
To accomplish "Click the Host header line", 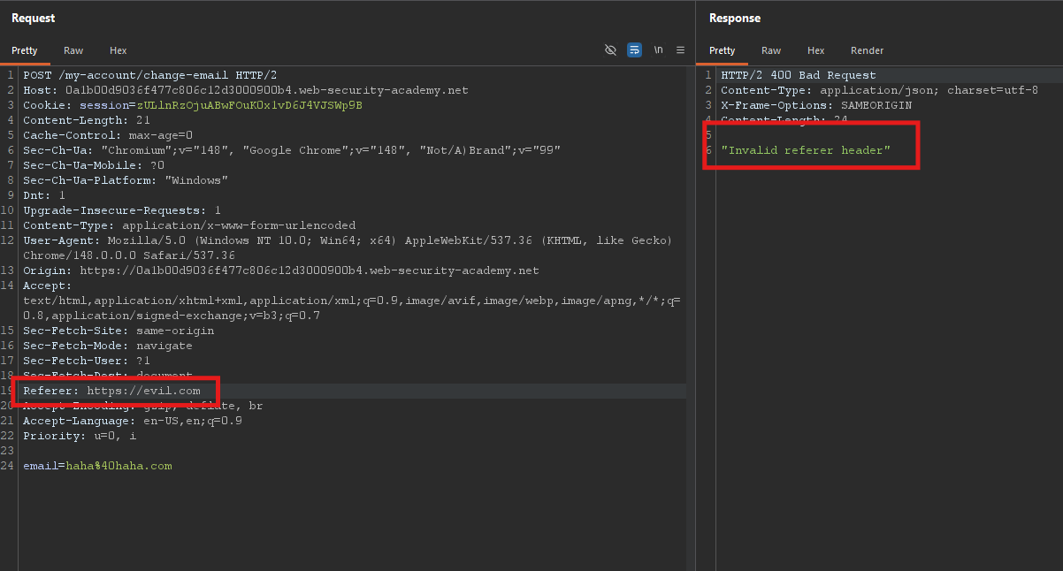I will [246, 90].
